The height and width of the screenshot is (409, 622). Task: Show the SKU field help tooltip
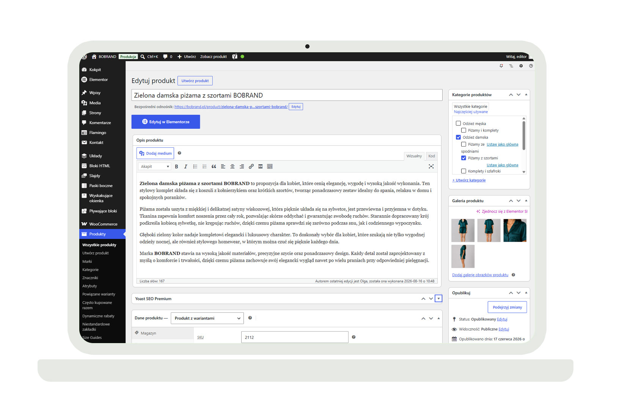tap(354, 337)
